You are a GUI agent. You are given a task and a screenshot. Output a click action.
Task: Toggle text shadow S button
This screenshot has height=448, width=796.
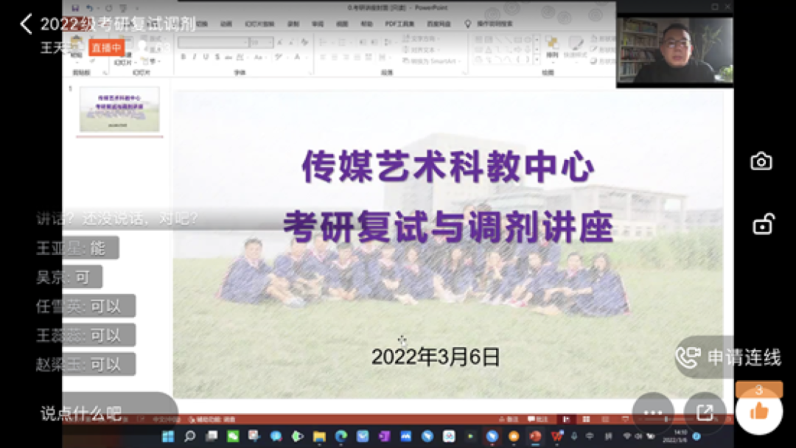point(217,57)
